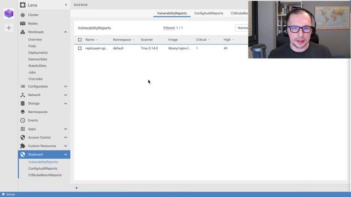Open the Deployments list

click(38, 53)
